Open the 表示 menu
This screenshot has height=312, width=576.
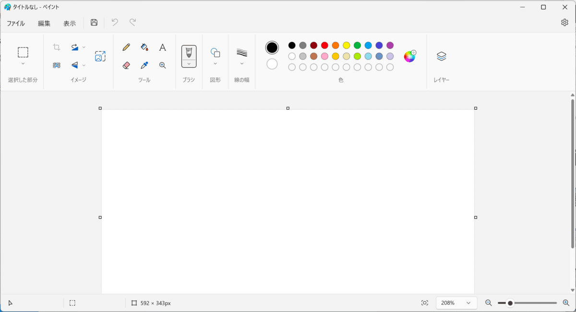tap(70, 23)
